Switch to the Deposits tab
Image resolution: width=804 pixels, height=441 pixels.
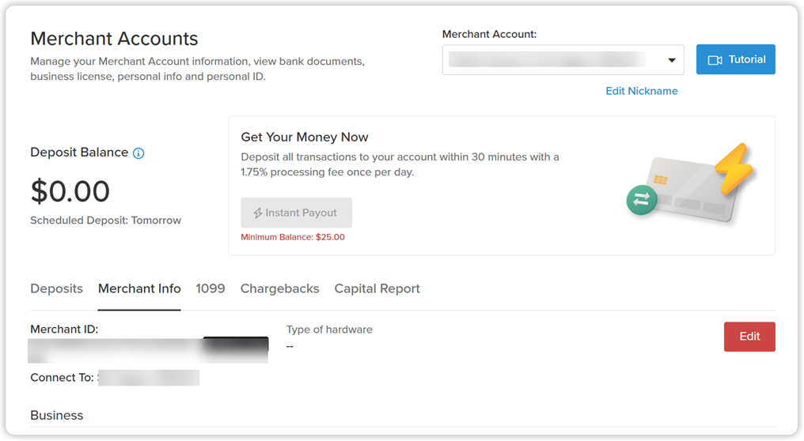[x=56, y=289]
